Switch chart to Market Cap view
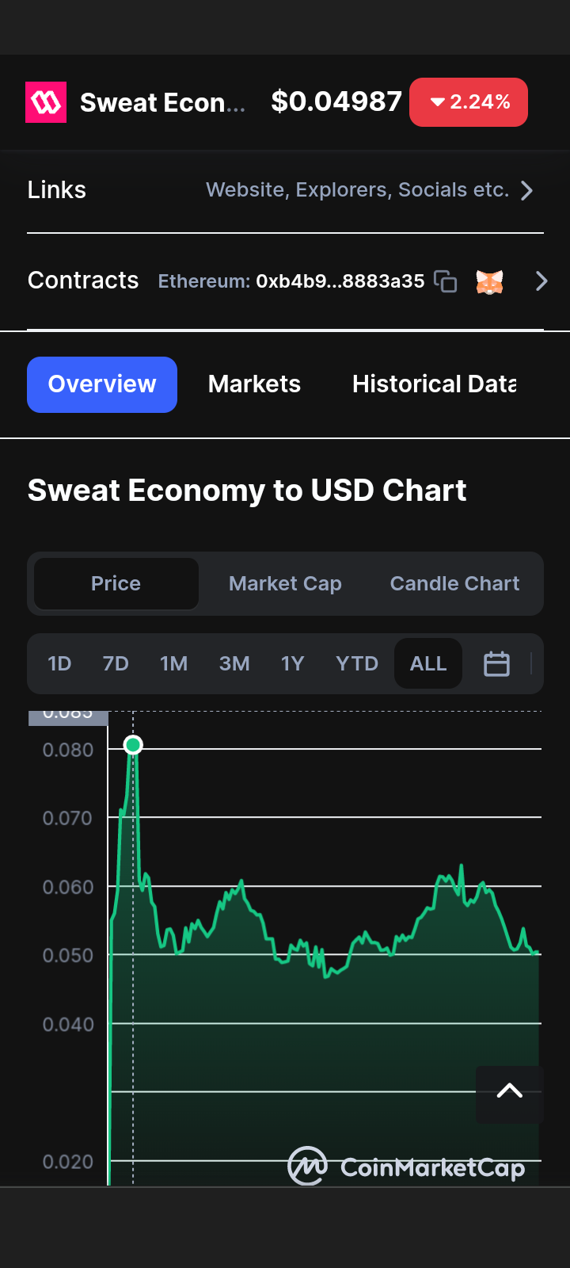The width and height of the screenshot is (570, 1268). point(285,583)
